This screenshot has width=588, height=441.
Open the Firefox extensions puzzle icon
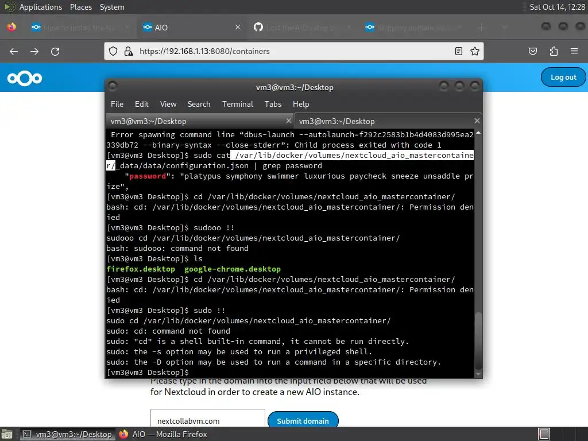[x=554, y=51]
